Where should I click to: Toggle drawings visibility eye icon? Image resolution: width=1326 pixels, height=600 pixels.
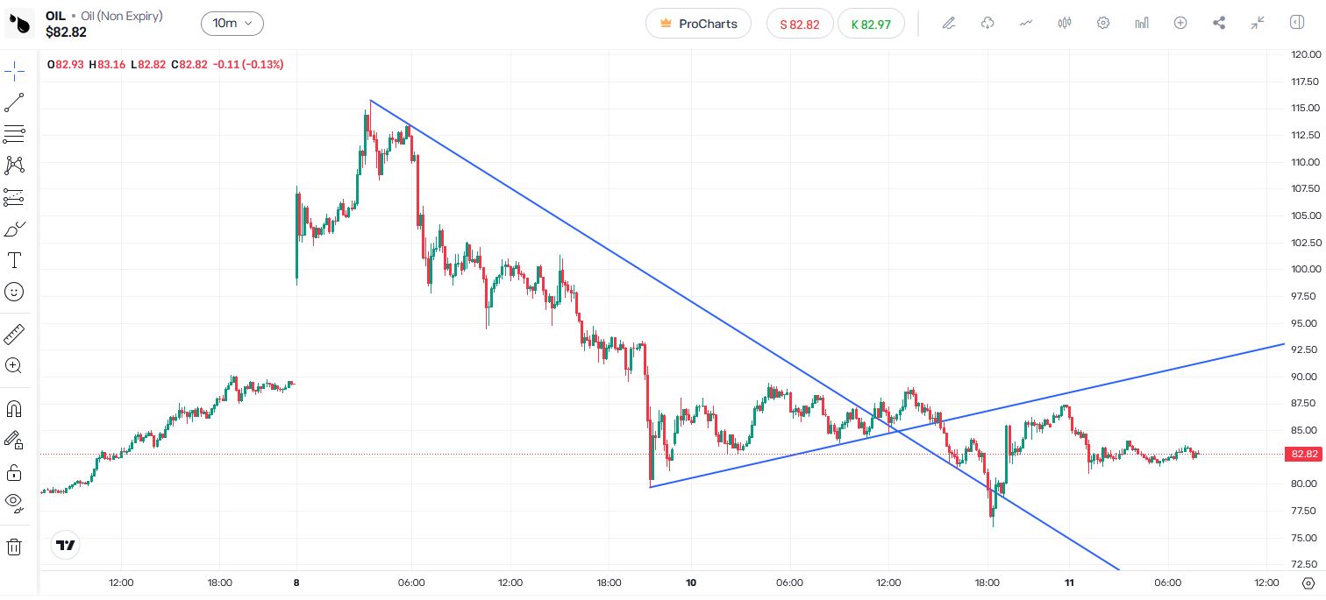click(14, 502)
